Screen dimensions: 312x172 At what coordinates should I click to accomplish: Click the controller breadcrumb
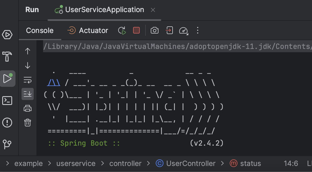click(125, 163)
